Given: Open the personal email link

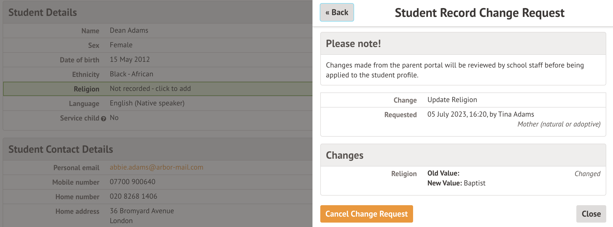Looking at the screenshot, I should (156, 167).
